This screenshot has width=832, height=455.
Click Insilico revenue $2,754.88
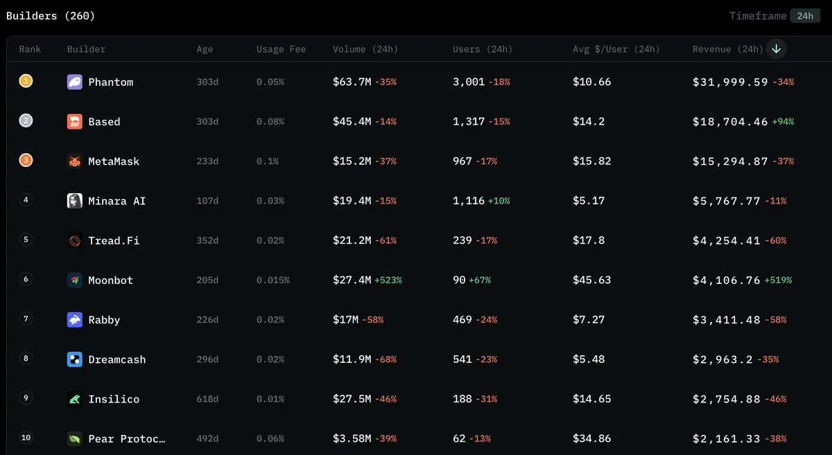(x=727, y=399)
